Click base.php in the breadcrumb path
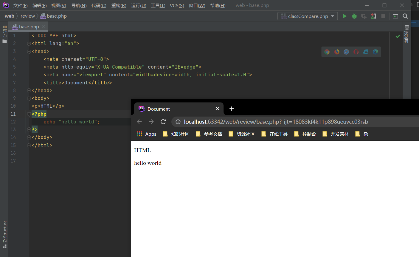This screenshot has width=419, height=257. [54, 16]
